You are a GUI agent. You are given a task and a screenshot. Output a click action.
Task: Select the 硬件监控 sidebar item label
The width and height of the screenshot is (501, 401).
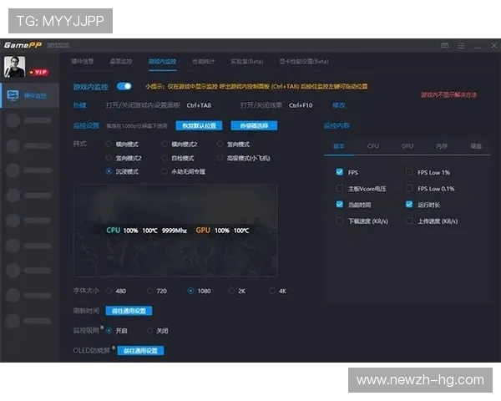tap(35, 95)
